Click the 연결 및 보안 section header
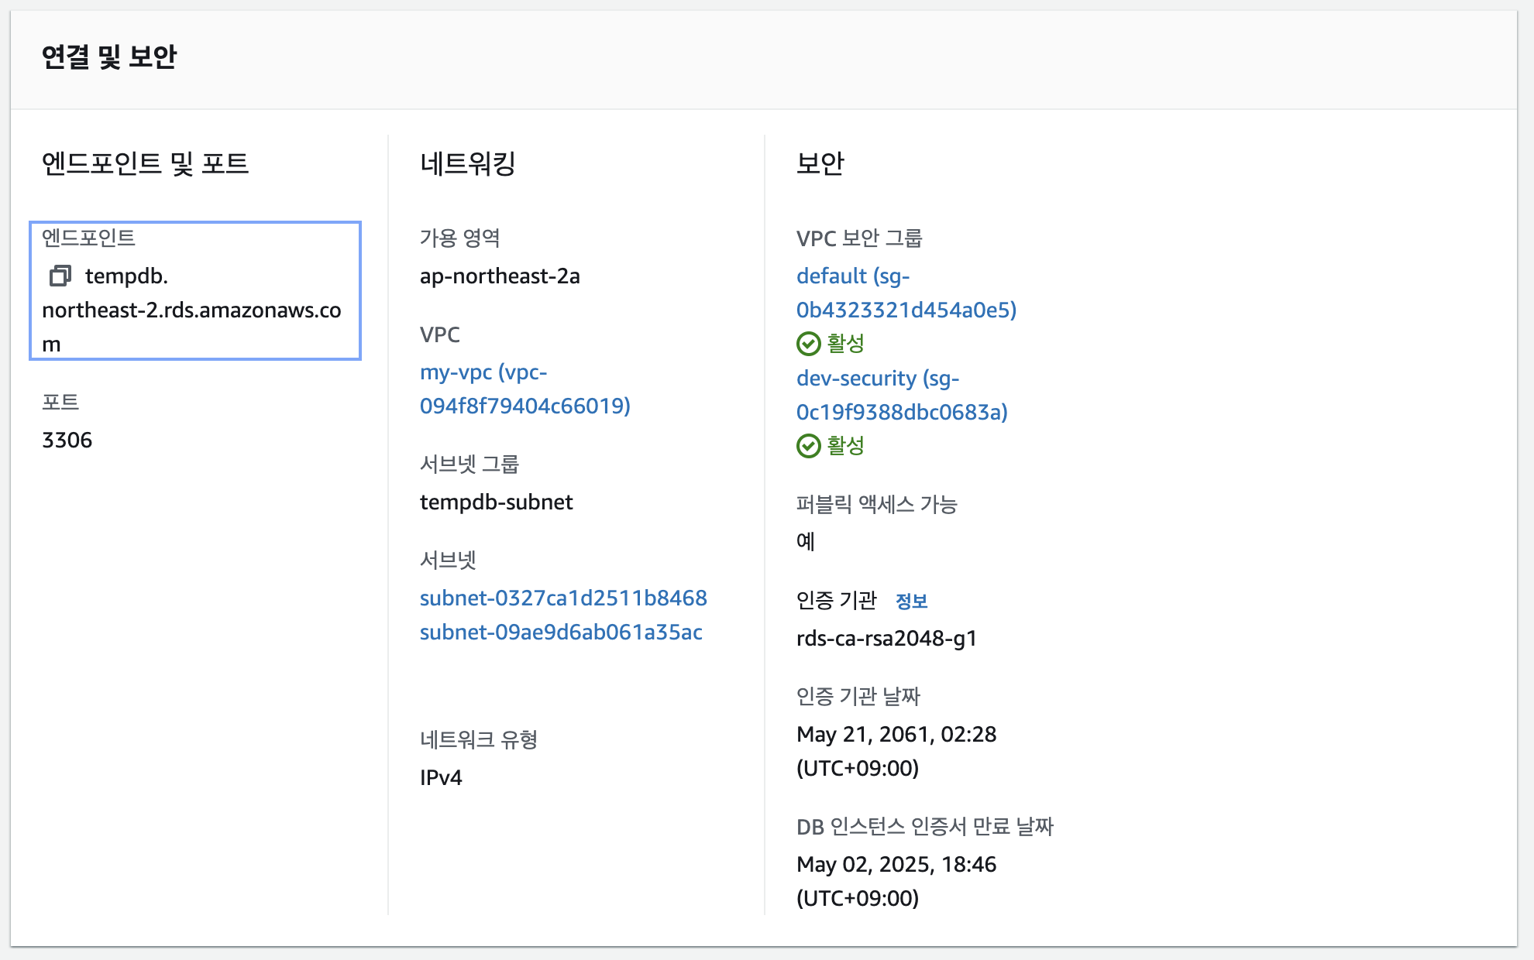Viewport: 1534px width, 960px height. click(x=109, y=57)
